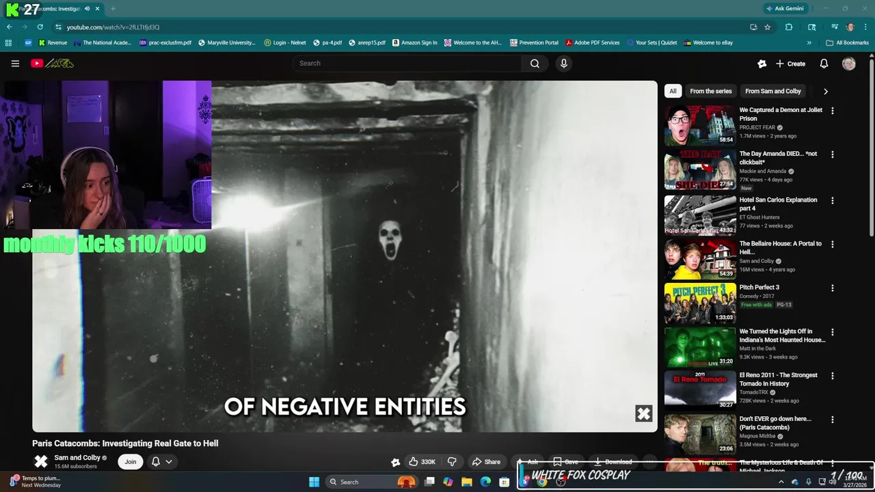This screenshot has width=875, height=492.
Task: Open the YouTube account avatar menu
Action: pyautogui.click(x=849, y=64)
